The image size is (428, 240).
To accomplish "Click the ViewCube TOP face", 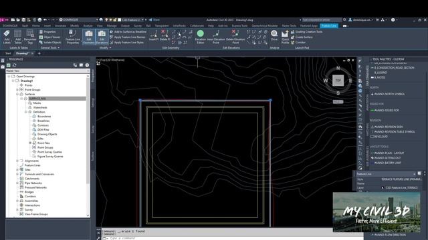I will tap(338, 81).
